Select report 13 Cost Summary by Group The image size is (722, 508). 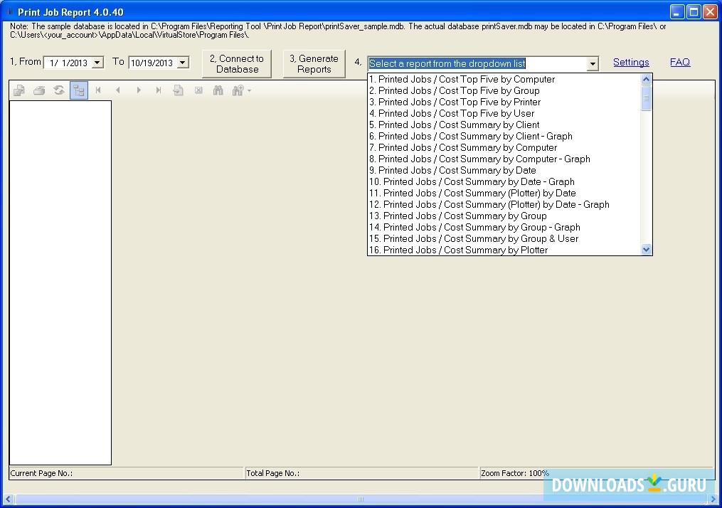(x=504, y=216)
